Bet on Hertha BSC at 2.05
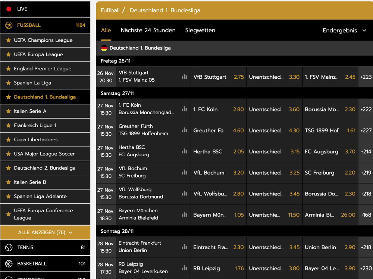This screenshot has width=373, height=279. [x=218, y=151]
